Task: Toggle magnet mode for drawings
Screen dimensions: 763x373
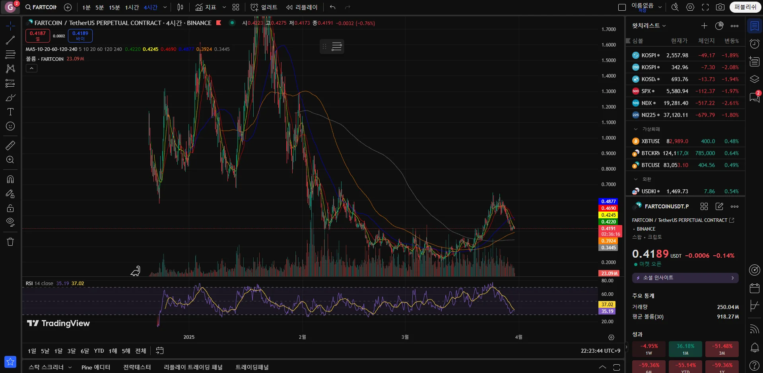Action: pyautogui.click(x=10, y=179)
